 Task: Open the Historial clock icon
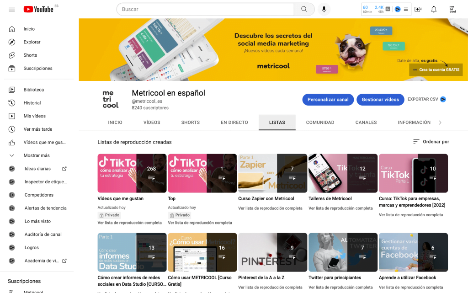coord(11,103)
